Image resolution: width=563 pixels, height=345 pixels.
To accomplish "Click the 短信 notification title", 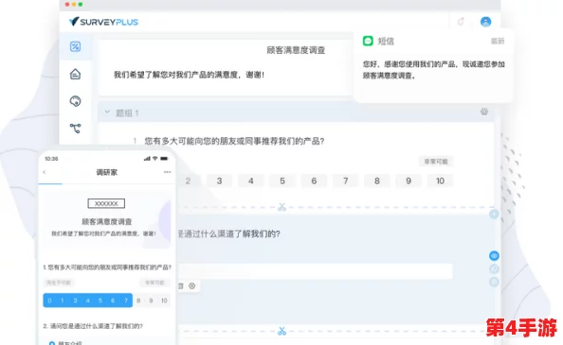I will click(386, 42).
